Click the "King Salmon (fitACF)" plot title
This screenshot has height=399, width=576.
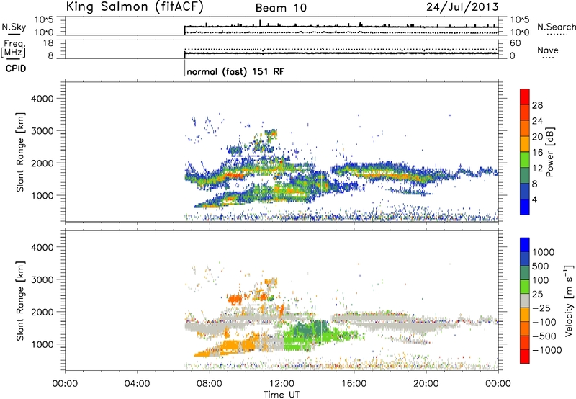coord(135,6)
